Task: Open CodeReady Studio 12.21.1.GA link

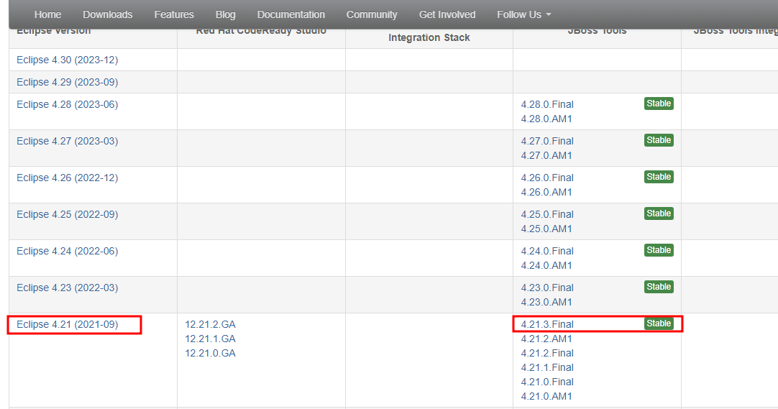Action: (x=211, y=339)
